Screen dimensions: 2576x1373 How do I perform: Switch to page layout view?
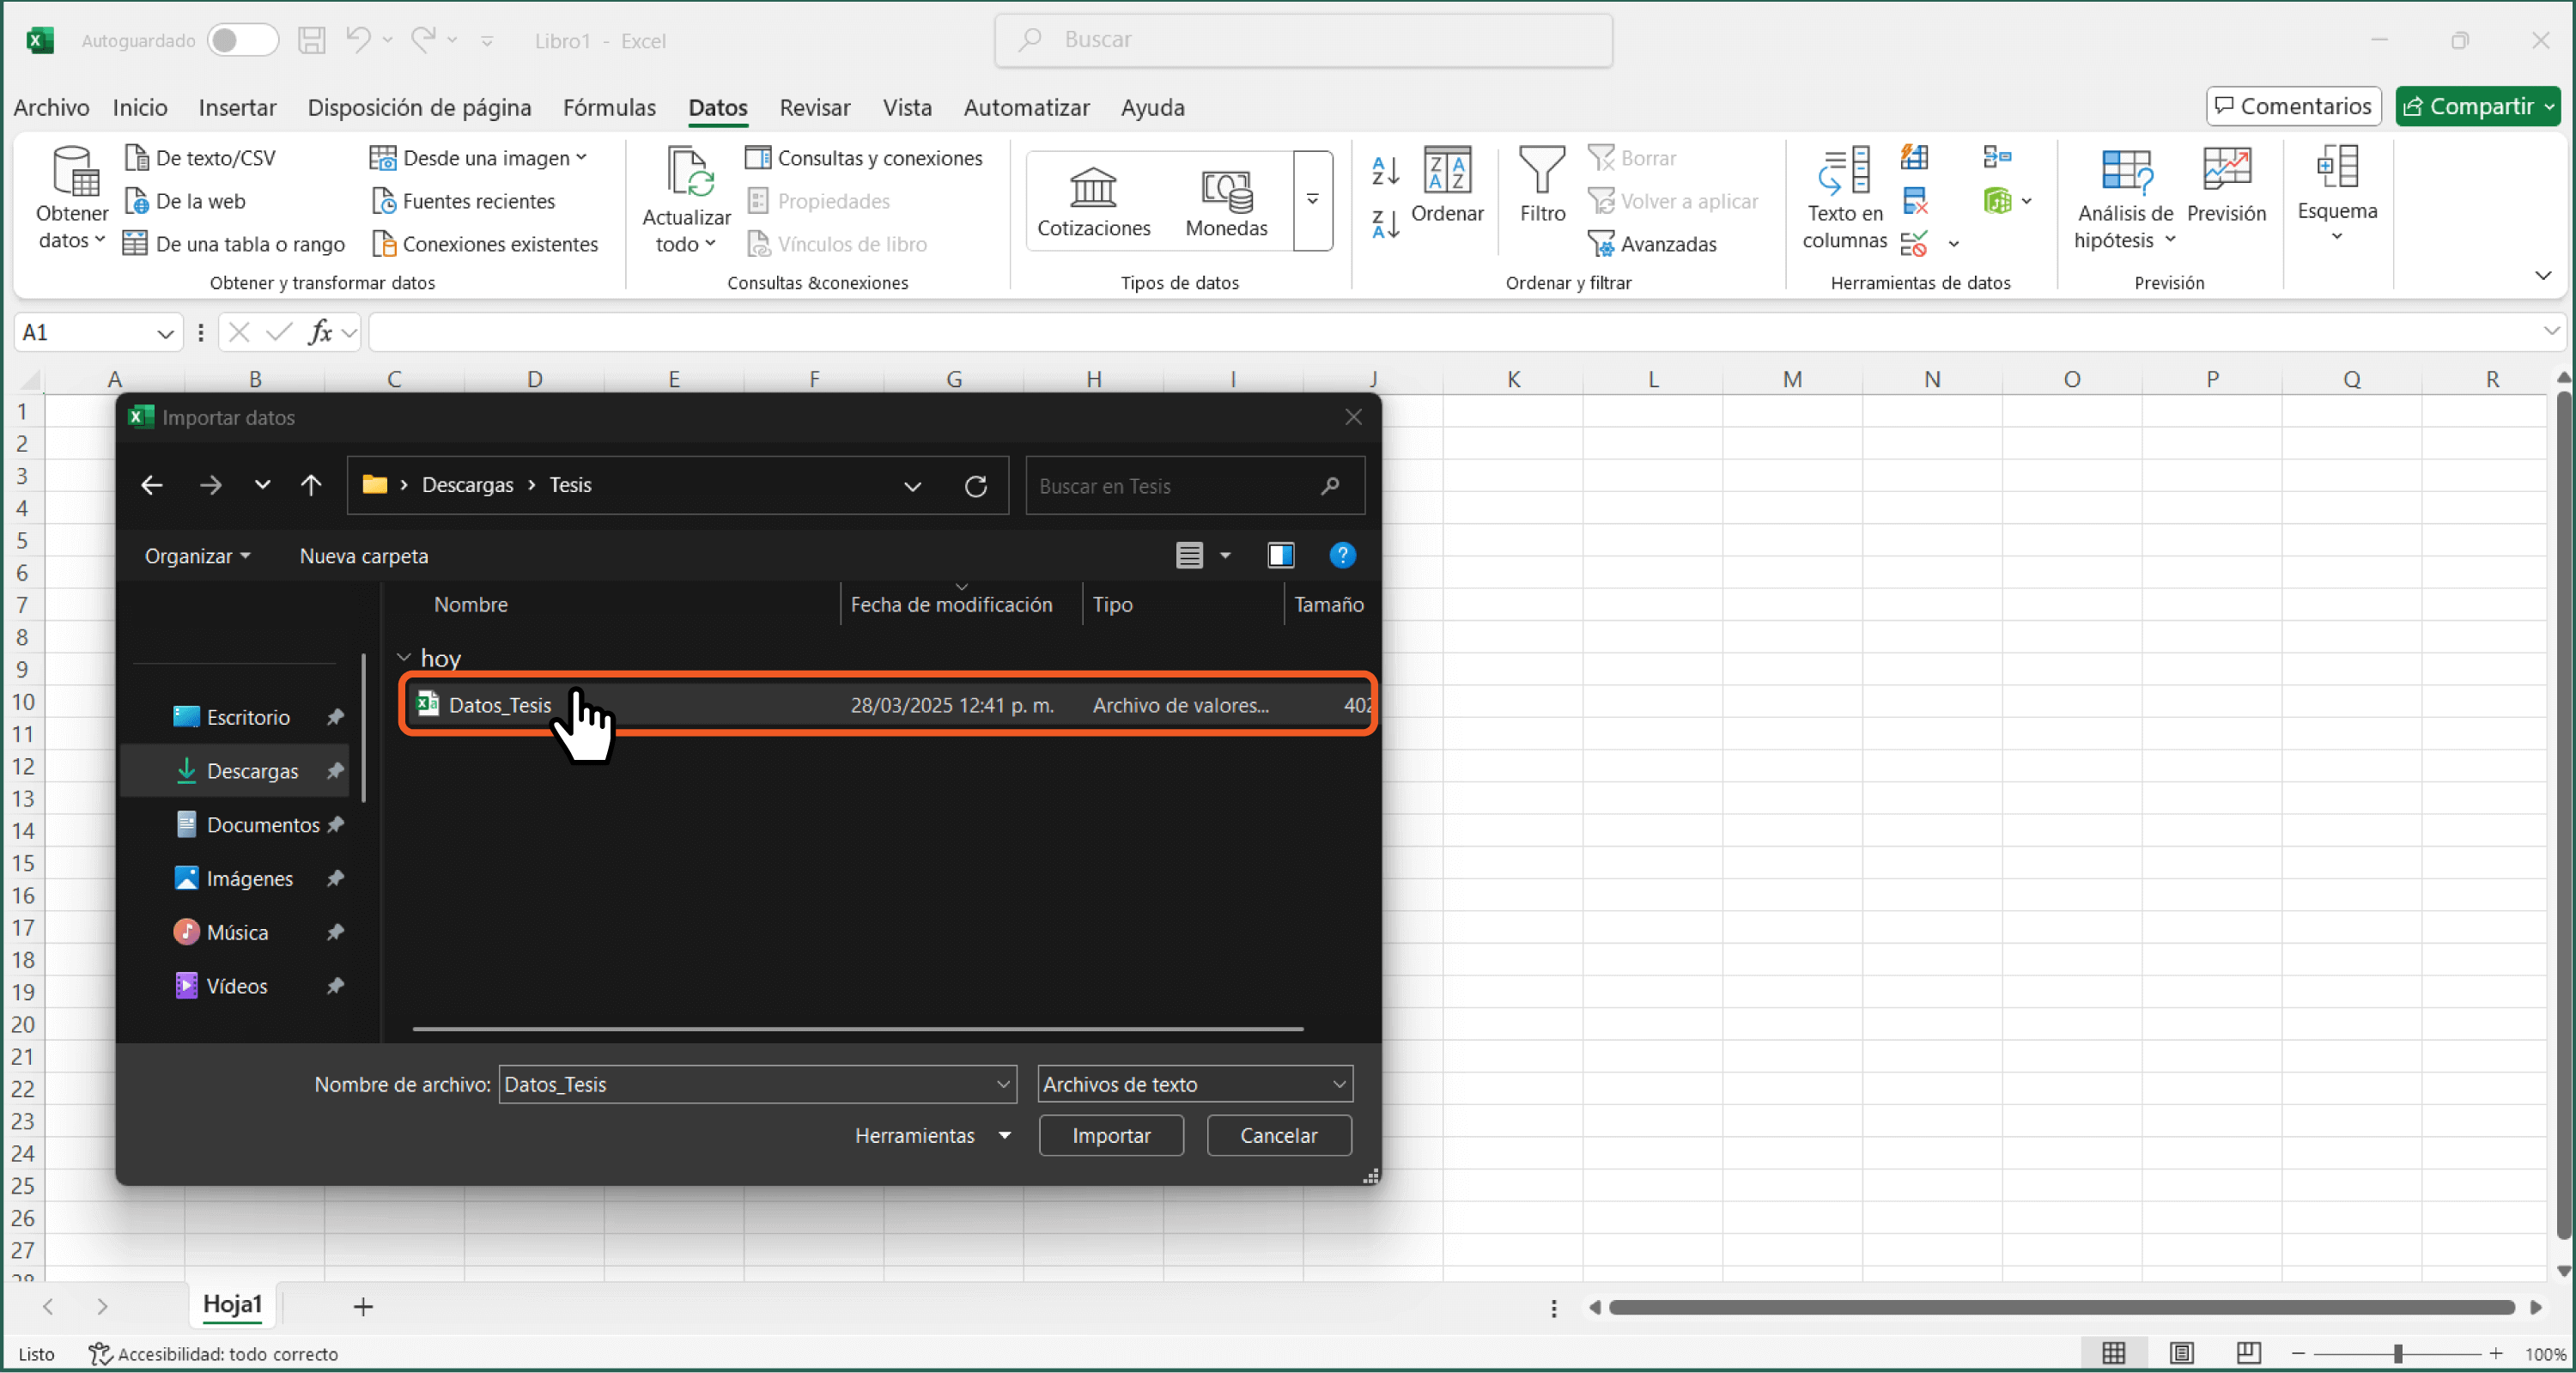pos(2181,1353)
